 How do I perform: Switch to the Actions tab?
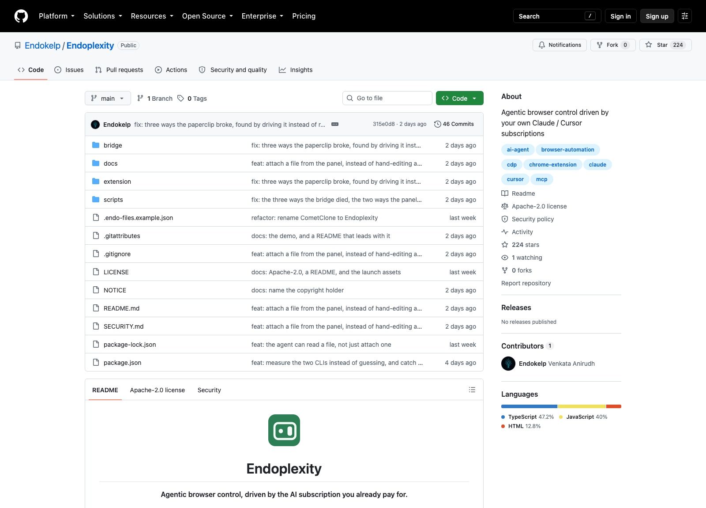pos(171,70)
